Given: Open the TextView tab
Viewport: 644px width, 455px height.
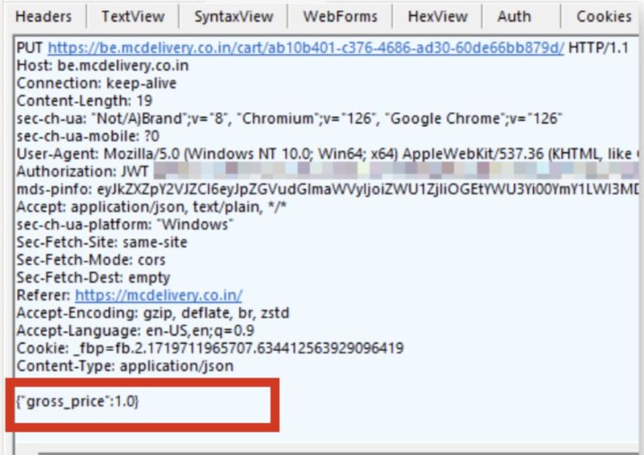Looking at the screenshot, I should [133, 16].
